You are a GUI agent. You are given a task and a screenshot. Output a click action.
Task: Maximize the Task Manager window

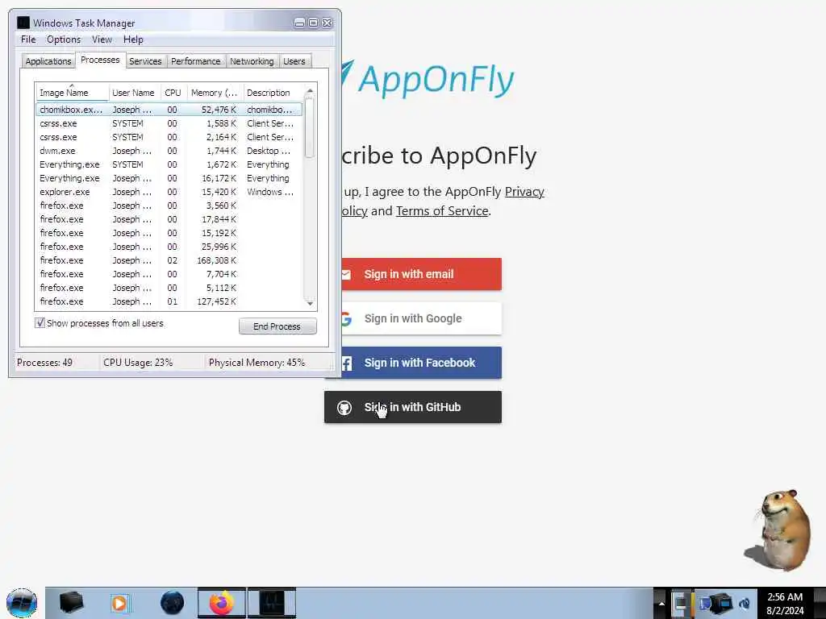click(314, 23)
